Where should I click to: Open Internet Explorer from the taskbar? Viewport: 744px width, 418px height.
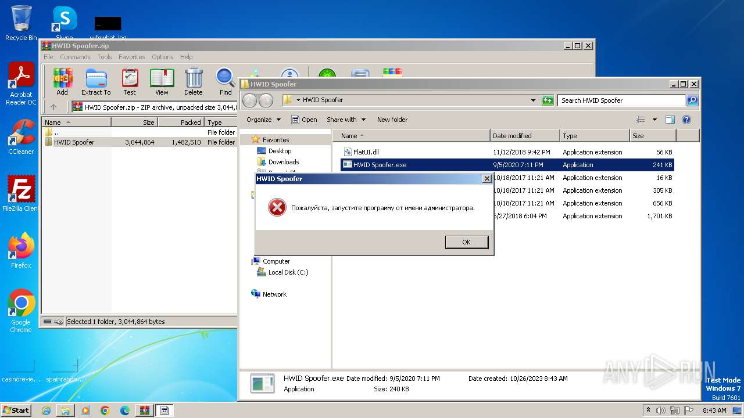[46, 410]
